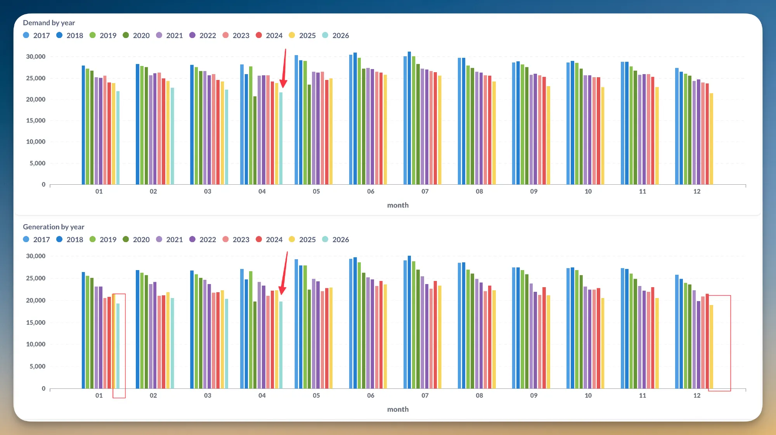Toggle 2019 series in Generation by year legend
The height and width of the screenshot is (435, 776).
pos(103,239)
